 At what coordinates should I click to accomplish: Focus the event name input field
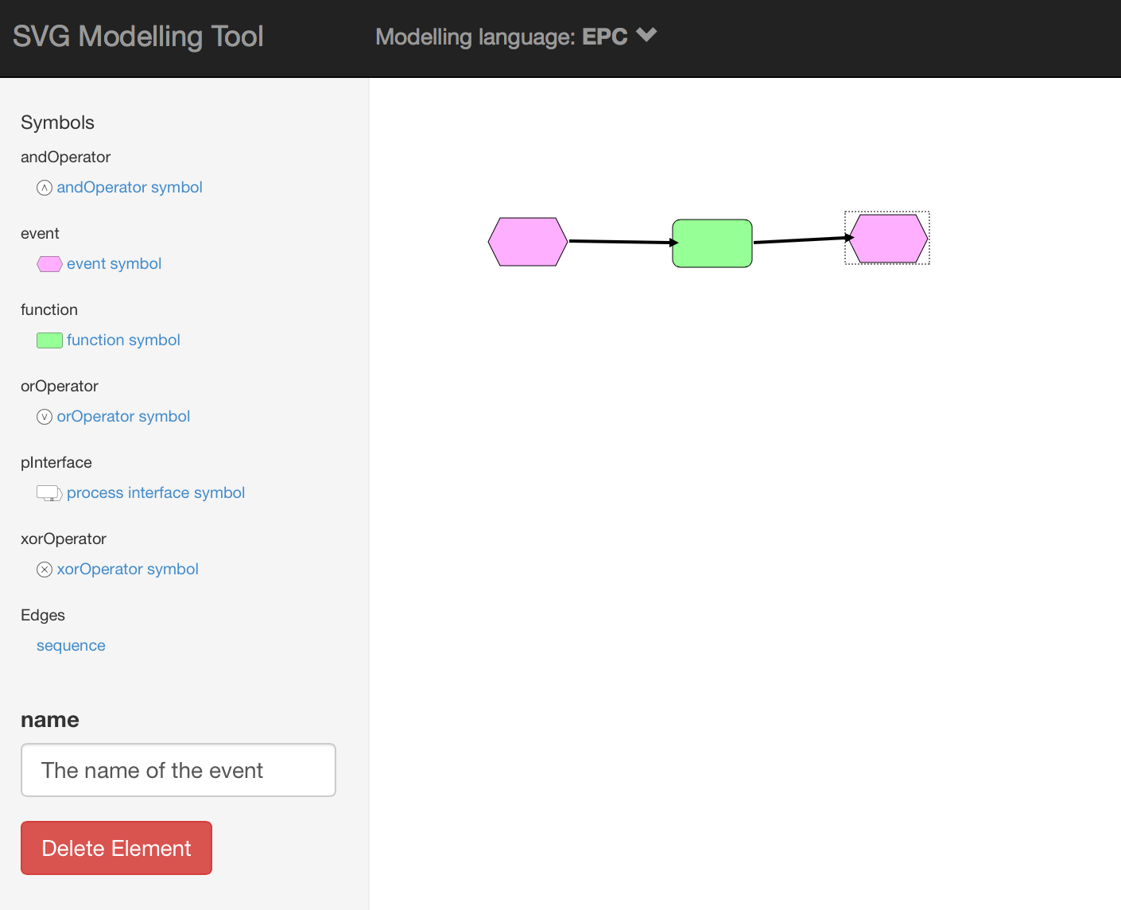(x=178, y=770)
